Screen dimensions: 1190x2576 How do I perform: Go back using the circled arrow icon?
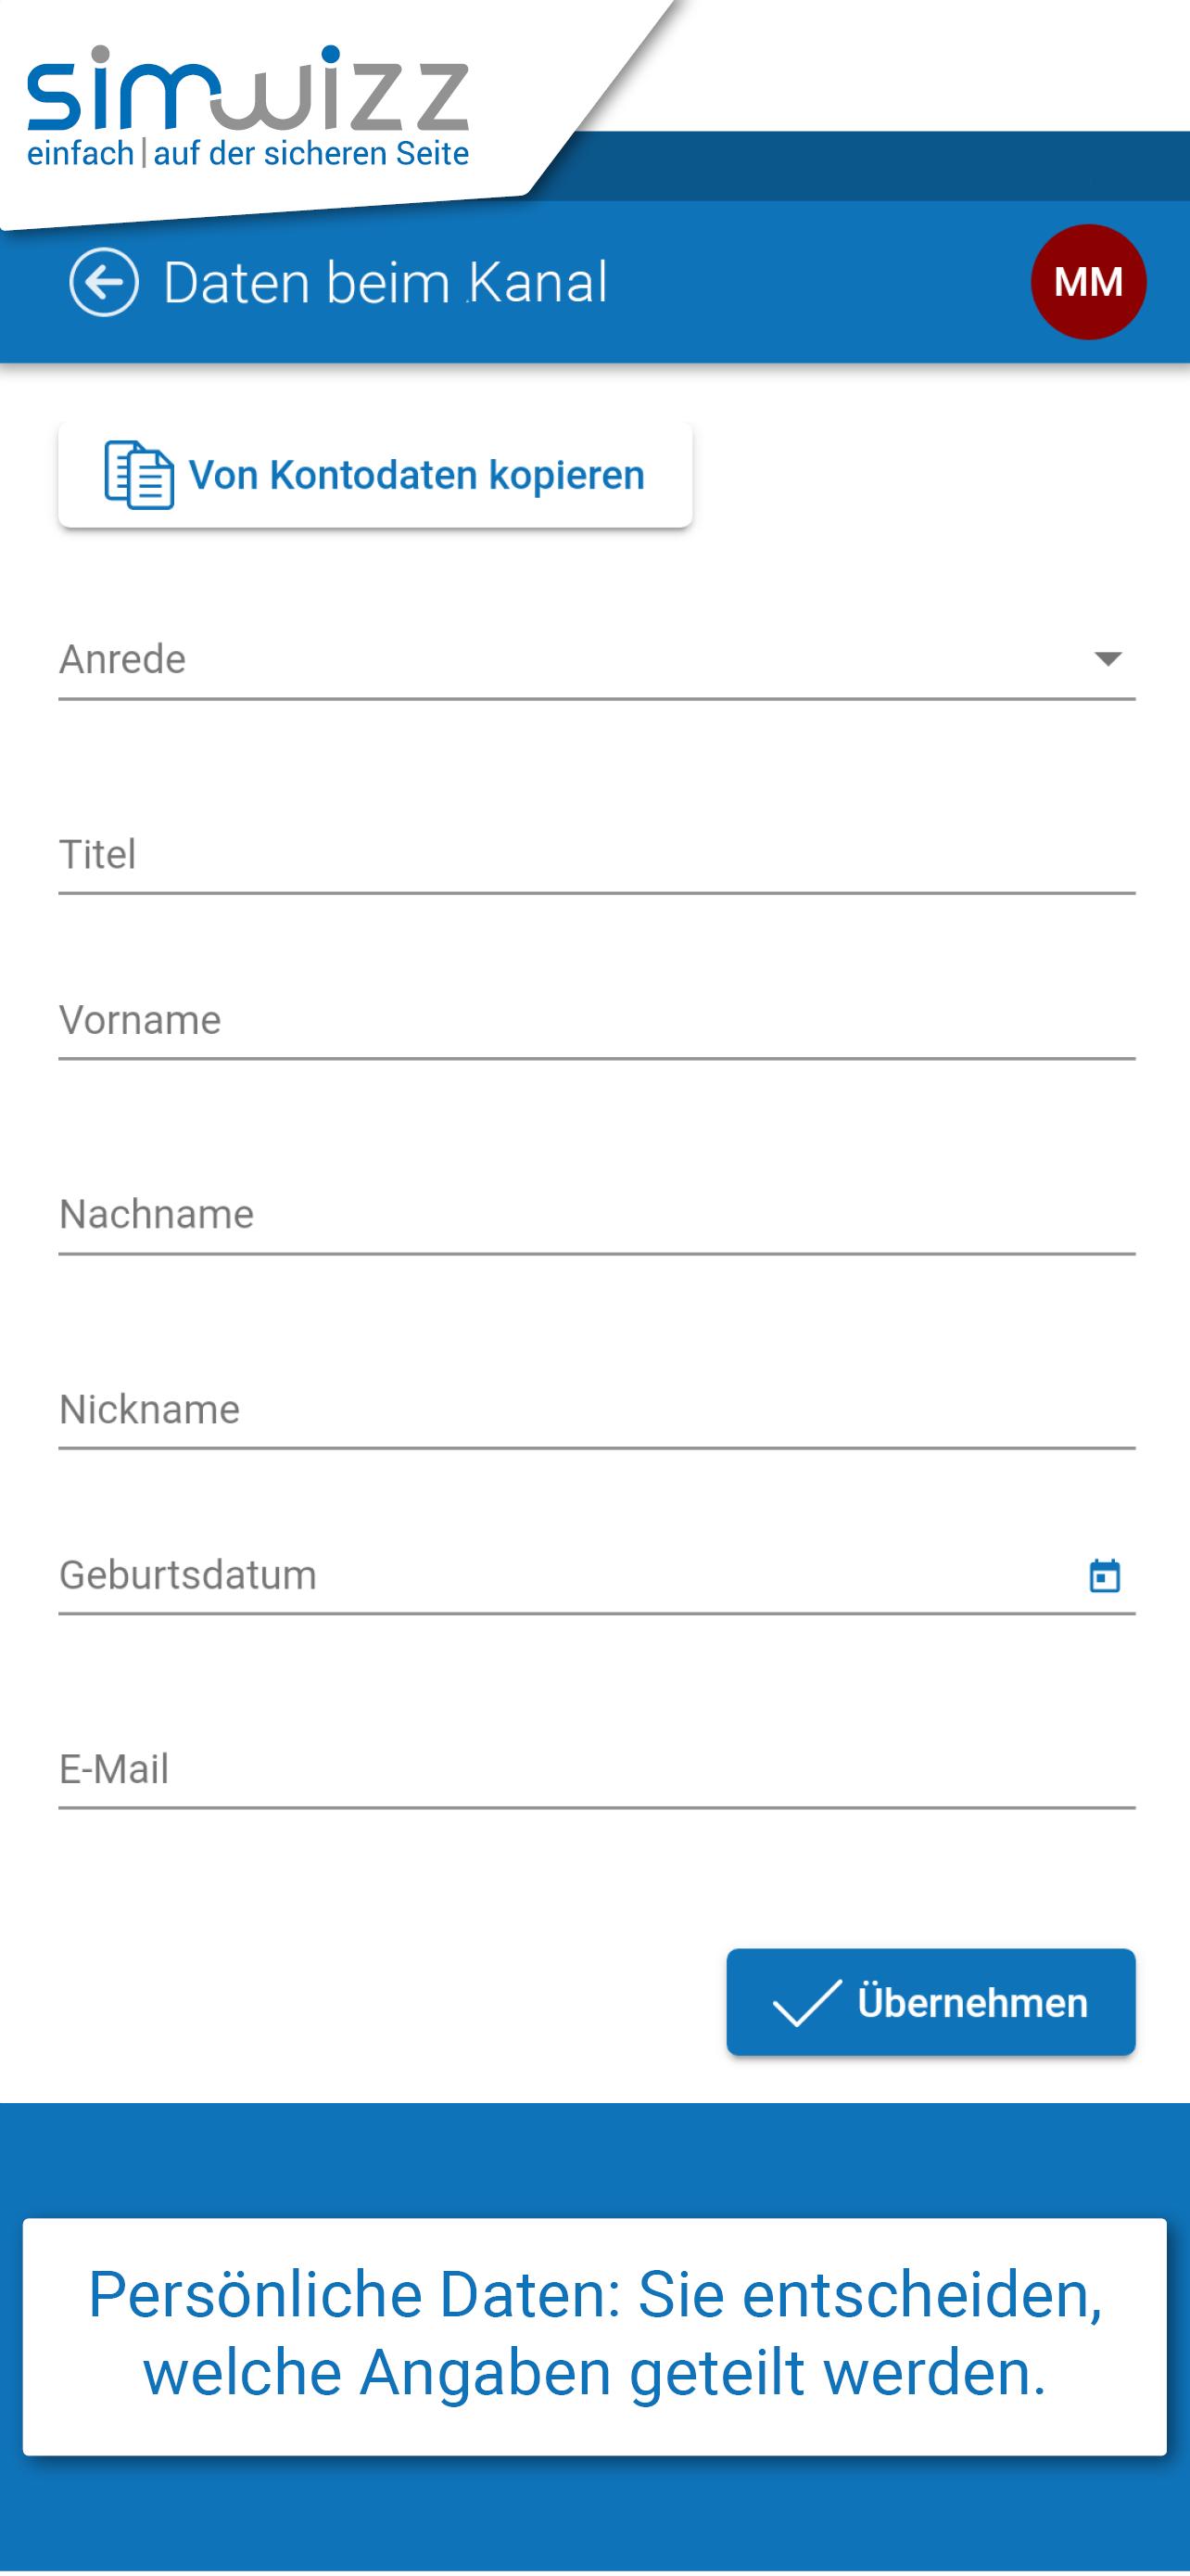point(104,282)
